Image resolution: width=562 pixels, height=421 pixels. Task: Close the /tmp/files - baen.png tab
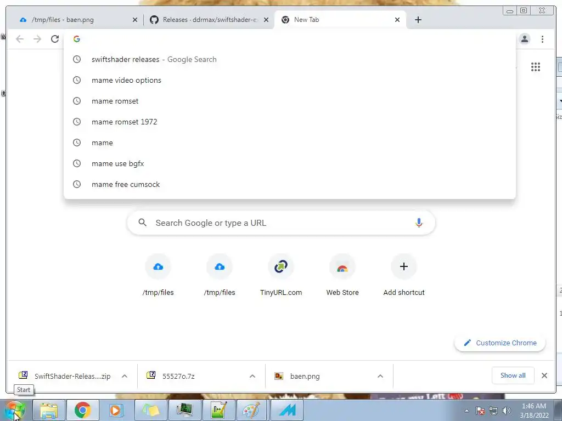pyautogui.click(x=135, y=20)
